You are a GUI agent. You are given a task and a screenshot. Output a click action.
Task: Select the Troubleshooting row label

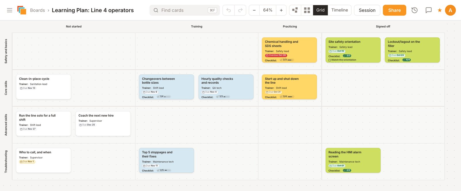6,162
